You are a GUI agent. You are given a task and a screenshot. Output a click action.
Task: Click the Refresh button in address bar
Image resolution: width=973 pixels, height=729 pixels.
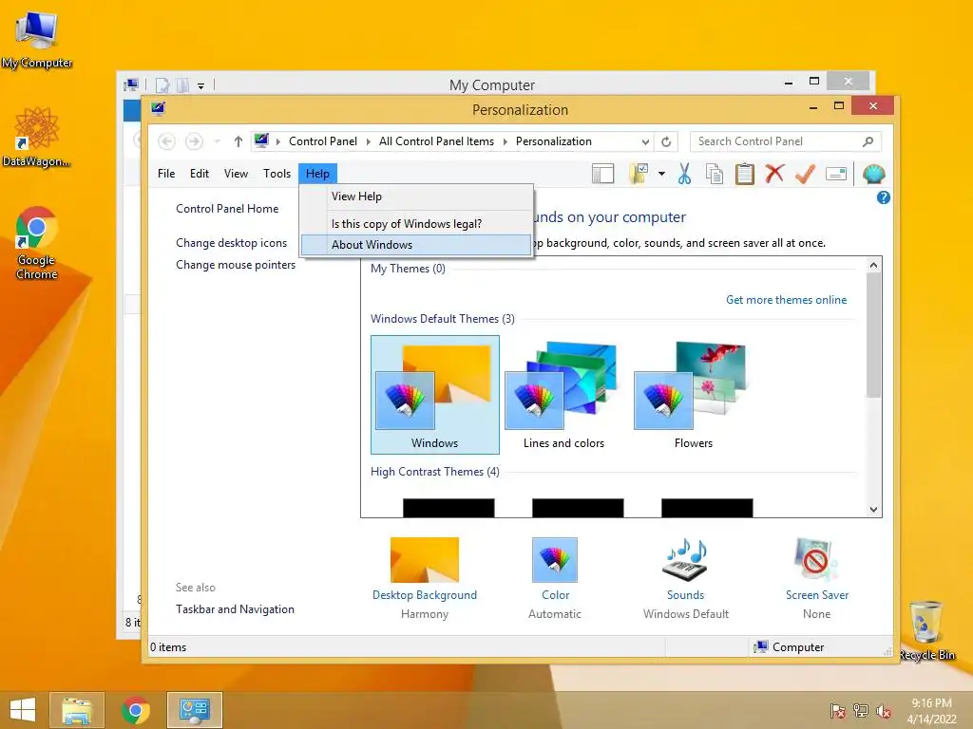pos(666,141)
